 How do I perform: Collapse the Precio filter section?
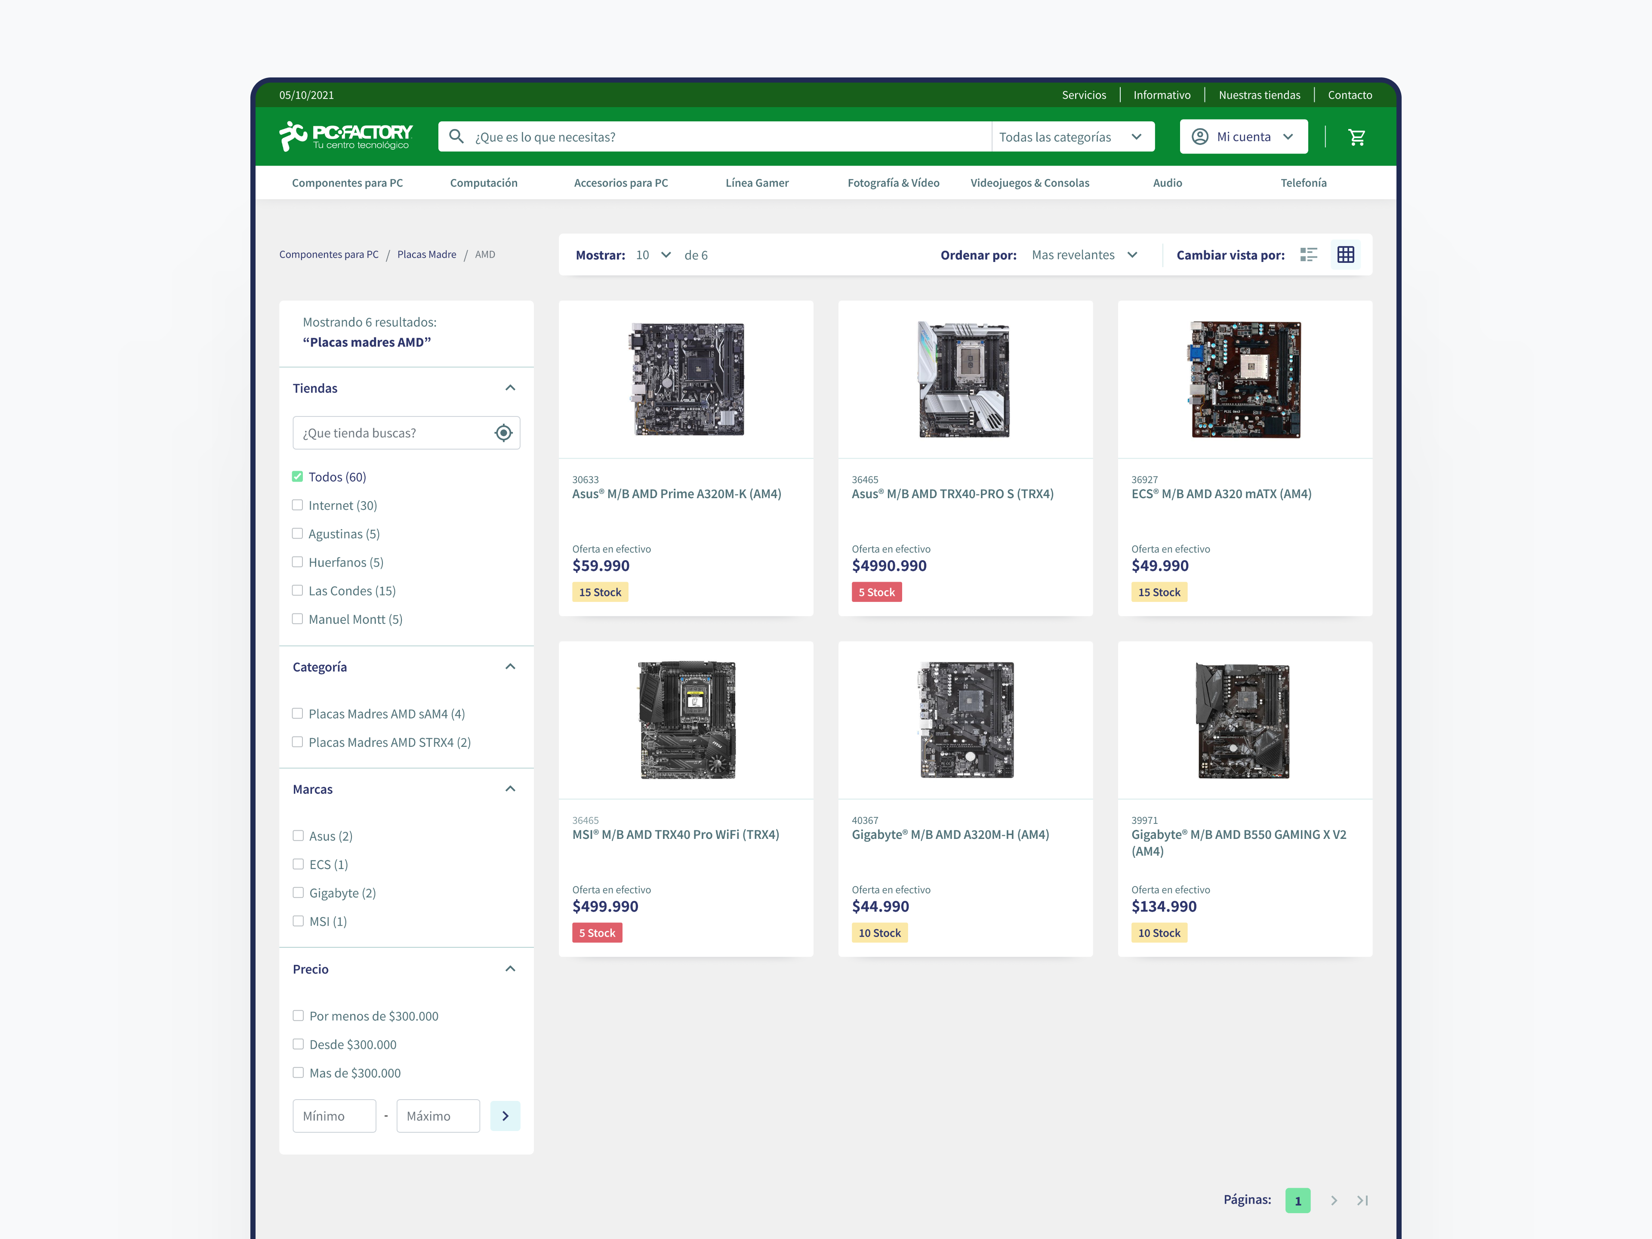pos(510,969)
